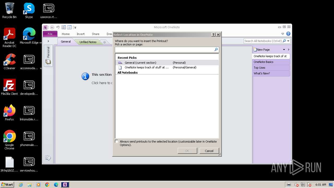The image size is (334, 188).
Task: Open the Home ribbon tab
Action: tap(65, 34)
